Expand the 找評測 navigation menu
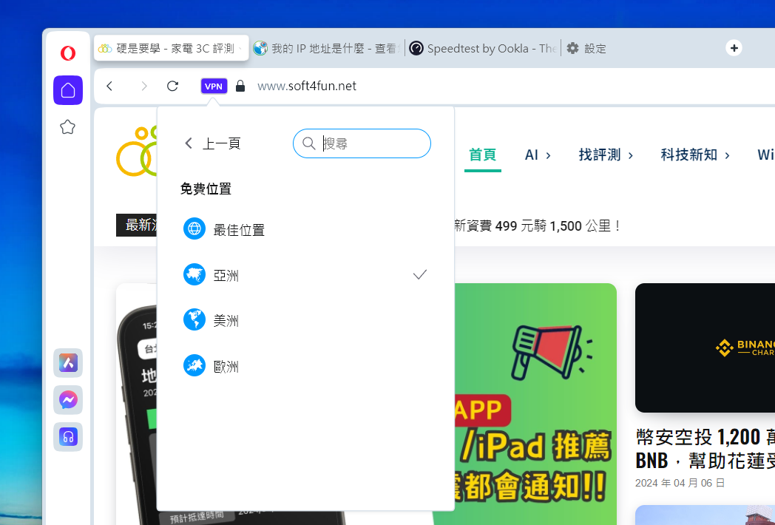Image resolution: width=775 pixels, height=525 pixels. click(x=606, y=155)
